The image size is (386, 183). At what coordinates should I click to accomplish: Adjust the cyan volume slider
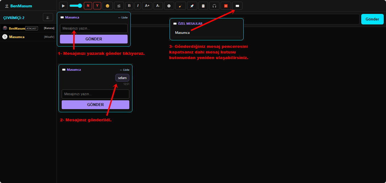(76, 6)
